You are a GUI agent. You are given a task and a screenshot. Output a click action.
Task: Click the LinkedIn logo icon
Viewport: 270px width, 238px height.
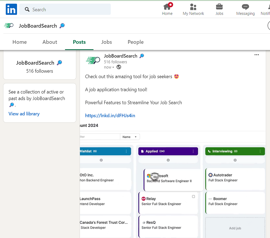click(x=11, y=9)
